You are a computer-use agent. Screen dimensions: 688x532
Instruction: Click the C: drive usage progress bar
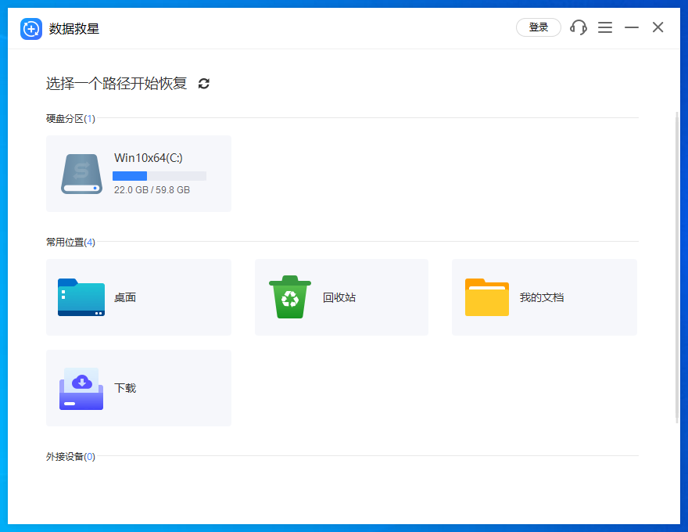[159, 176]
